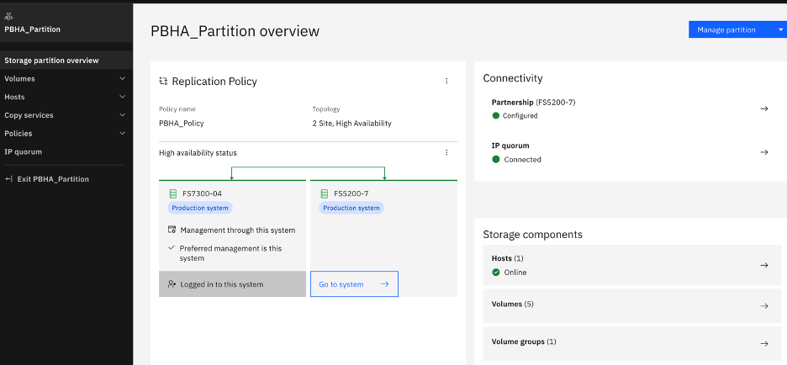Image resolution: width=787 pixels, height=365 pixels.
Task: Open IP quorum connectivity arrow
Action: [x=763, y=152]
